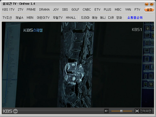This screenshot has height=117, width=156.
Task: Switch to FTV channel
Action: pos(137,9)
